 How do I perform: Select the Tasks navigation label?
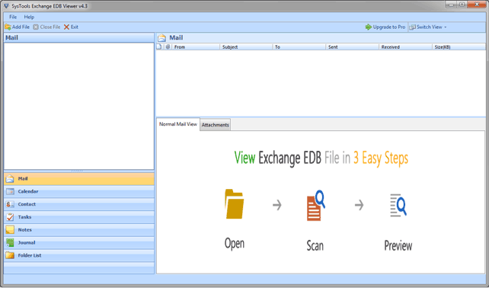pyautogui.click(x=24, y=217)
